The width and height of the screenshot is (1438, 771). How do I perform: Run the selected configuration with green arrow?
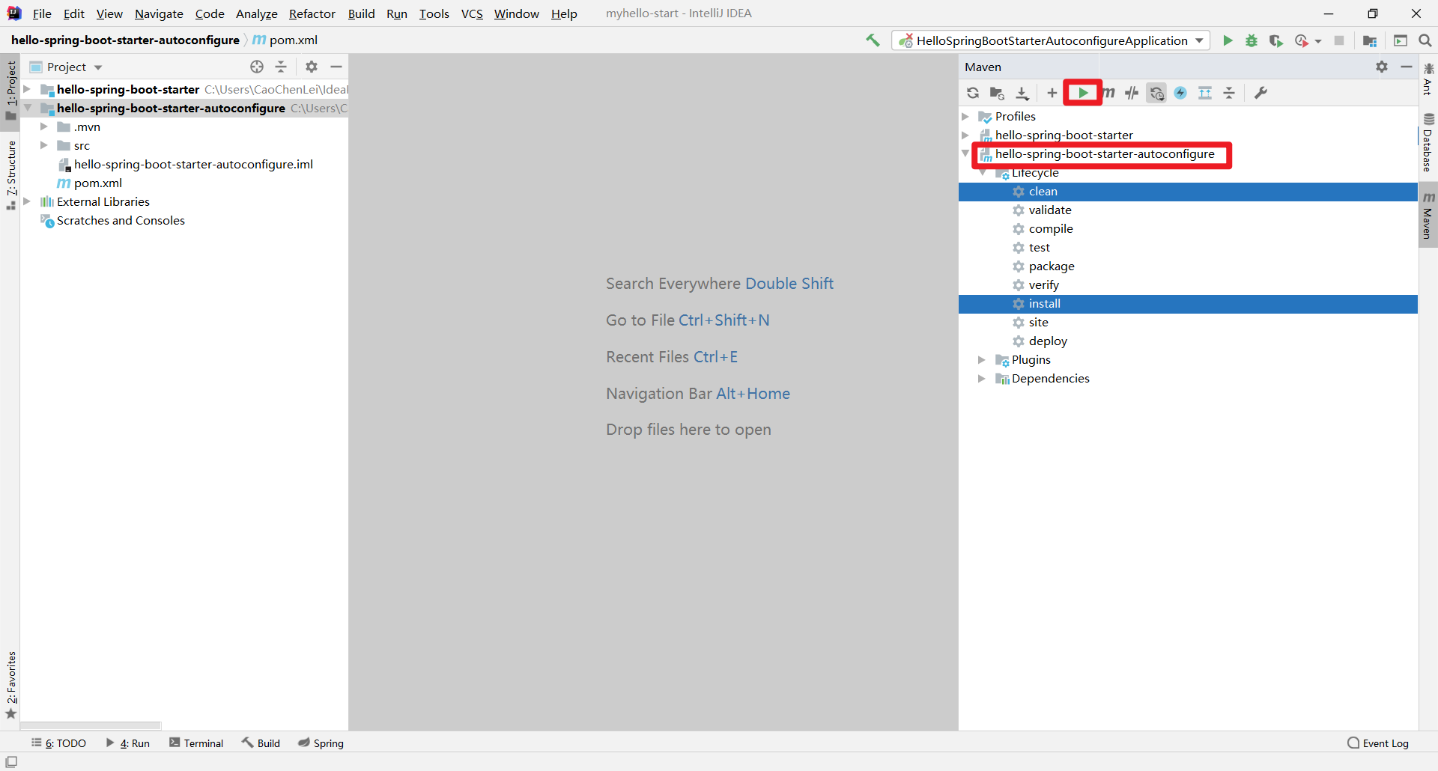tap(1228, 40)
